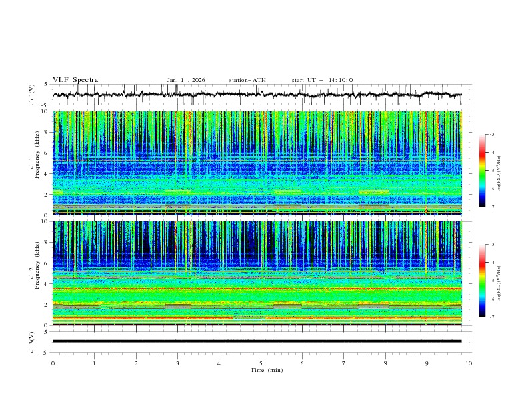The image size is (528, 408).
Task: Click time axis tick label '7'
Action: pos(344,363)
